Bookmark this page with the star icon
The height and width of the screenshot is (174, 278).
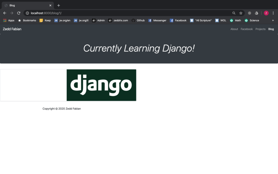point(241,13)
